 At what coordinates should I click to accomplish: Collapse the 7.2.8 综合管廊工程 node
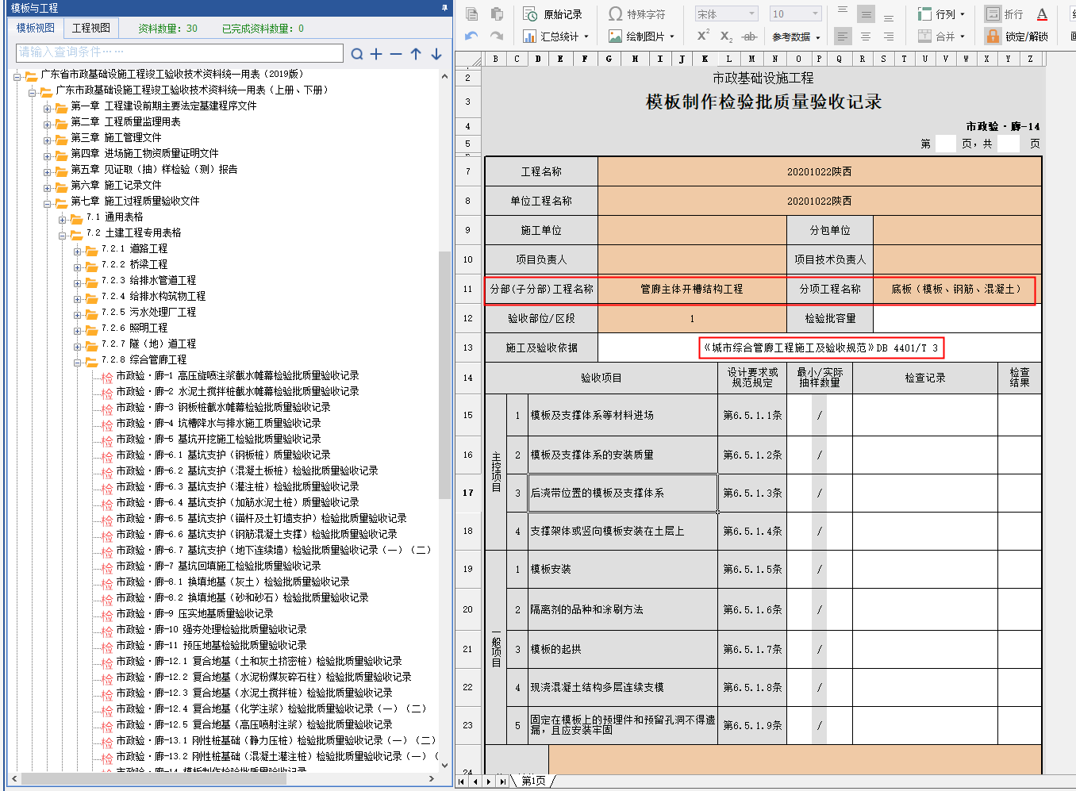click(x=78, y=363)
